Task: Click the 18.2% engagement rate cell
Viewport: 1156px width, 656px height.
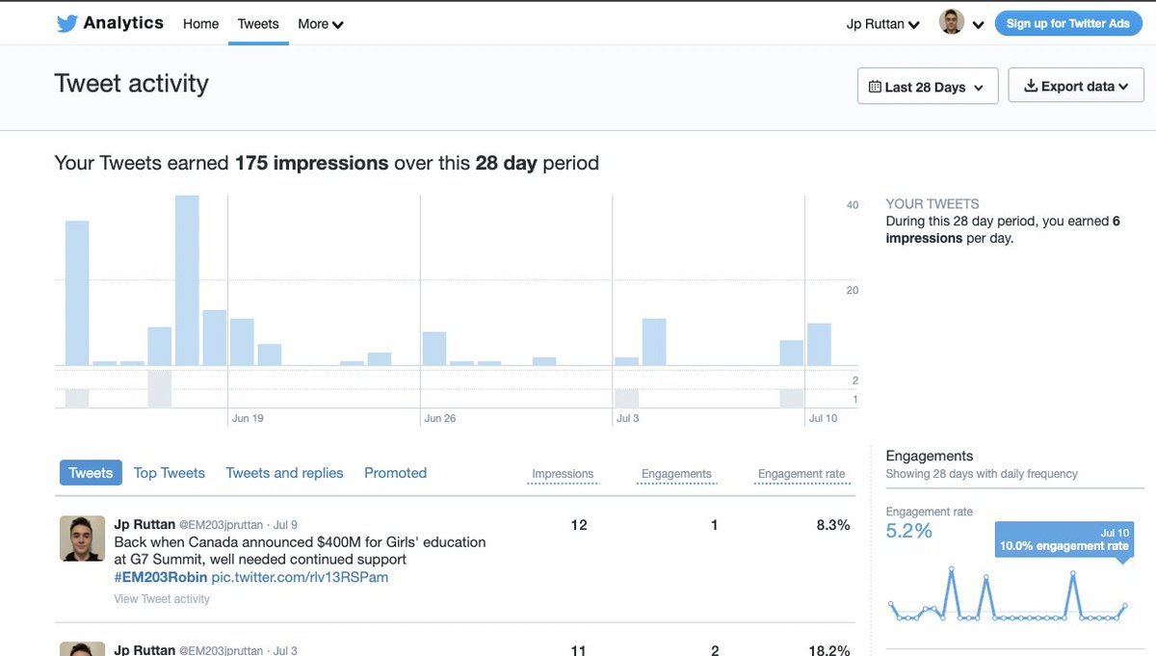Action: click(829, 650)
